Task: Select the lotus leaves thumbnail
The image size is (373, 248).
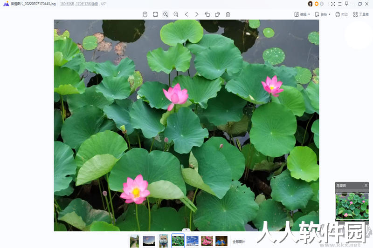Action: 178,241
